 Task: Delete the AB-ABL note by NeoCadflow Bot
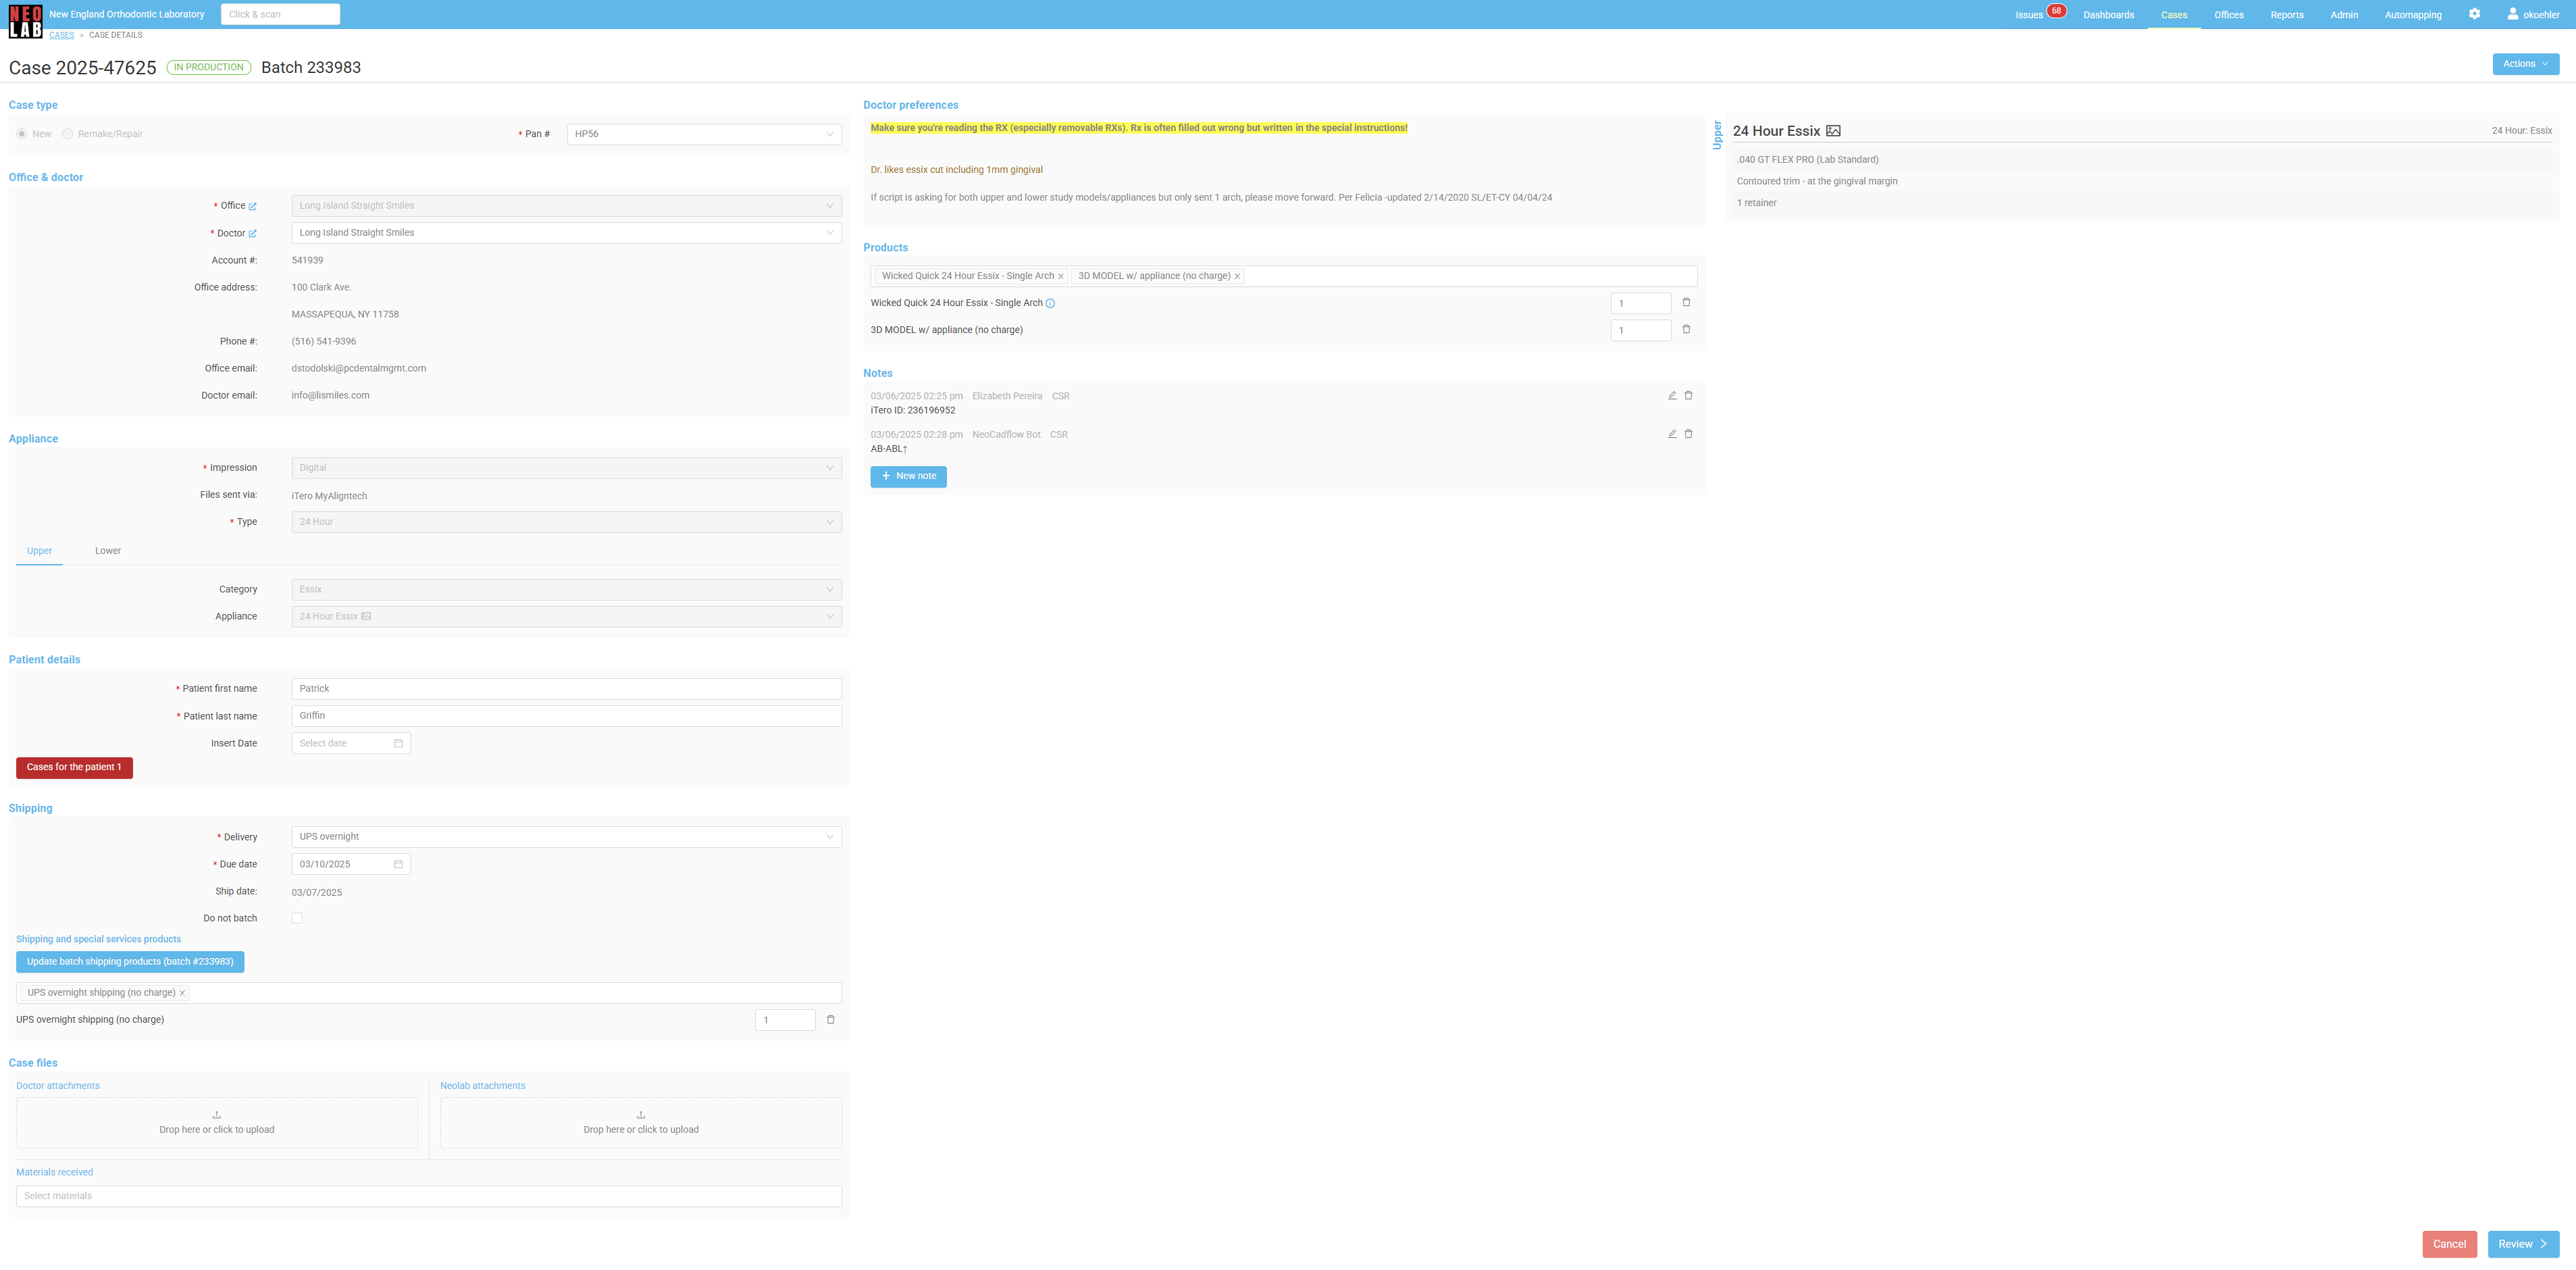pos(1689,434)
